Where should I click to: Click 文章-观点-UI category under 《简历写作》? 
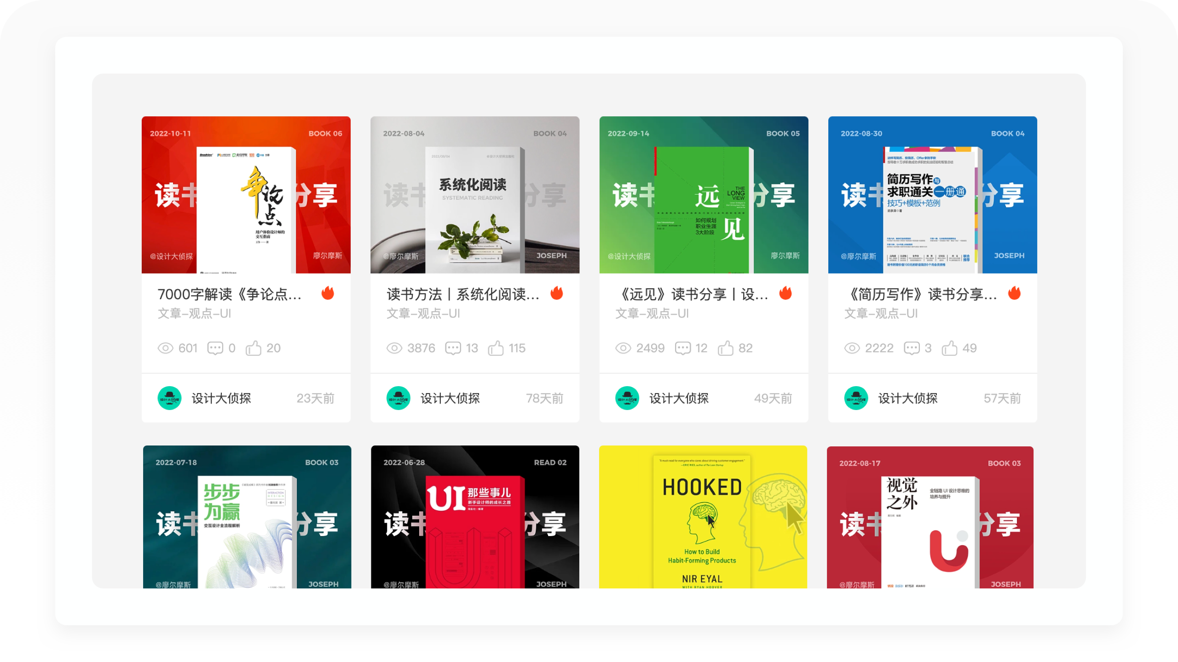(x=881, y=314)
